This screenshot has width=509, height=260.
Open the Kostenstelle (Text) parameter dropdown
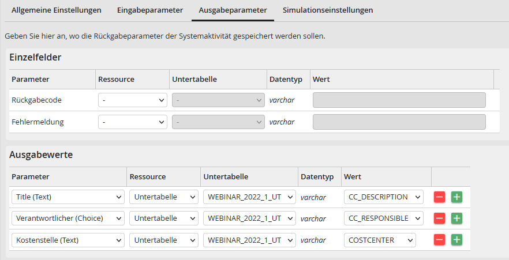coord(68,240)
